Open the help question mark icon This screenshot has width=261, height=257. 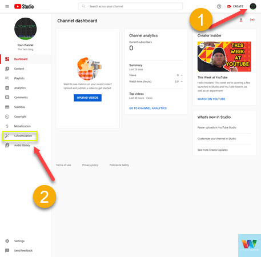click(219, 6)
